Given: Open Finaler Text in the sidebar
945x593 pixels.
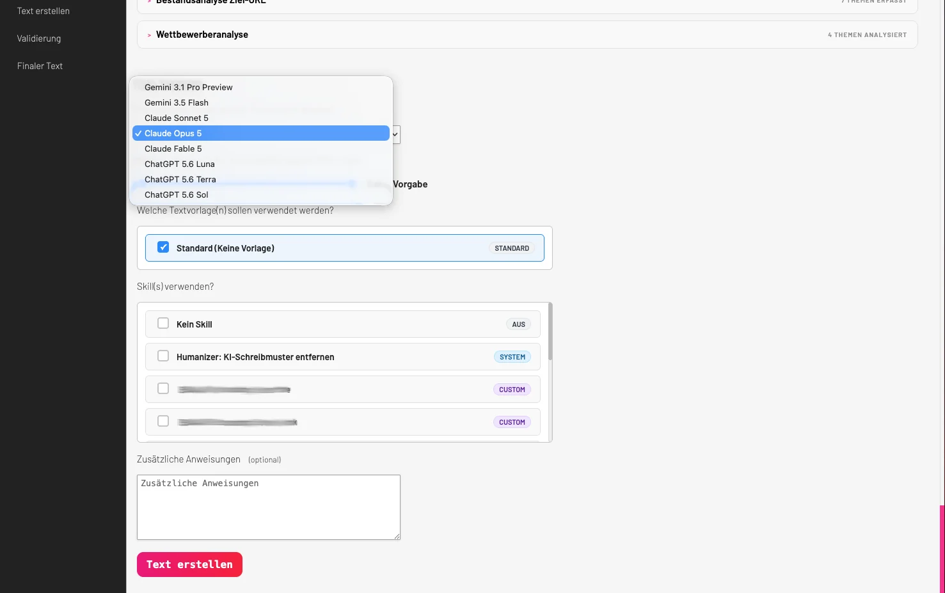Looking at the screenshot, I should coord(40,66).
